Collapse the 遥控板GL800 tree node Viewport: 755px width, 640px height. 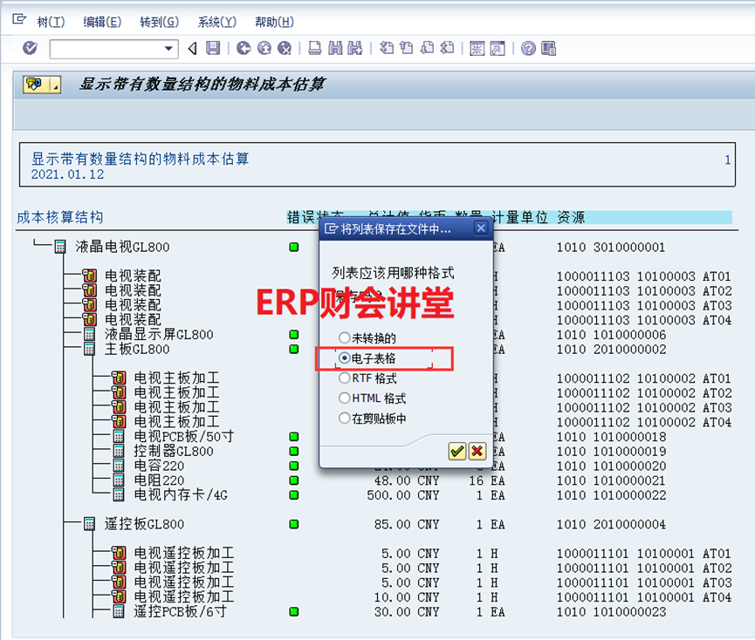point(89,525)
